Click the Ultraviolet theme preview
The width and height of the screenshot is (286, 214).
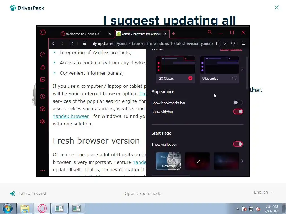click(219, 65)
